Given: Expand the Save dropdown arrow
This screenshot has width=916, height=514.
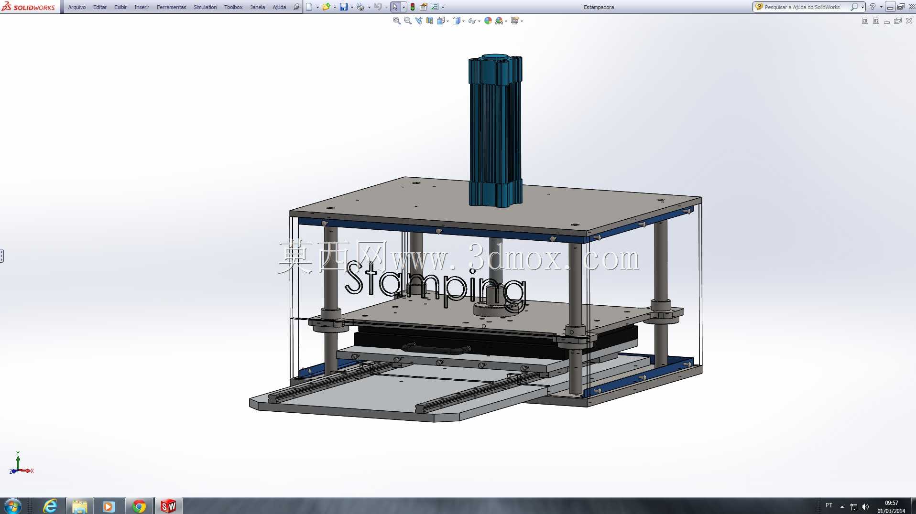Looking at the screenshot, I should [x=352, y=7].
